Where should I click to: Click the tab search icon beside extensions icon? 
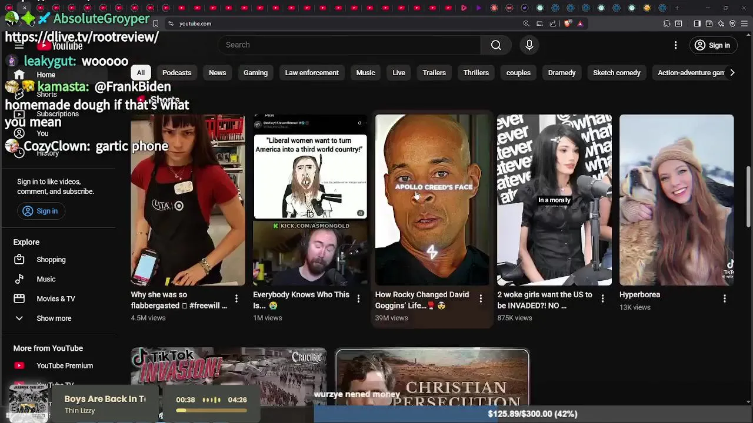click(678, 23)
